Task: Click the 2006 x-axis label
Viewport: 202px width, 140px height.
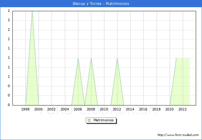Action: (78, 109)
